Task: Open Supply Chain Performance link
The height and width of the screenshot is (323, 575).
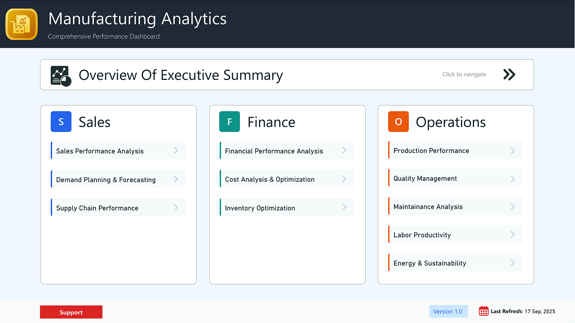Action: (97, 208)
